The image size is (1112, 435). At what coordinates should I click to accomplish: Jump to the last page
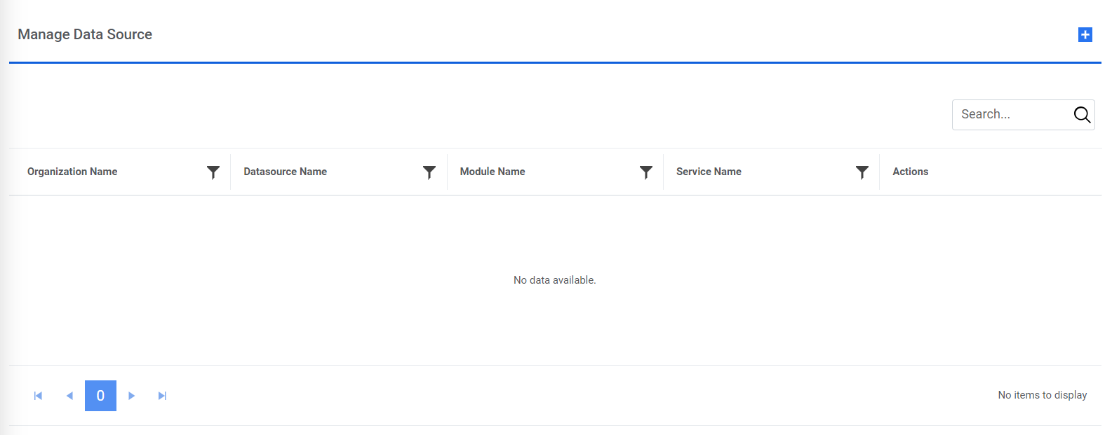coord(162,396)
